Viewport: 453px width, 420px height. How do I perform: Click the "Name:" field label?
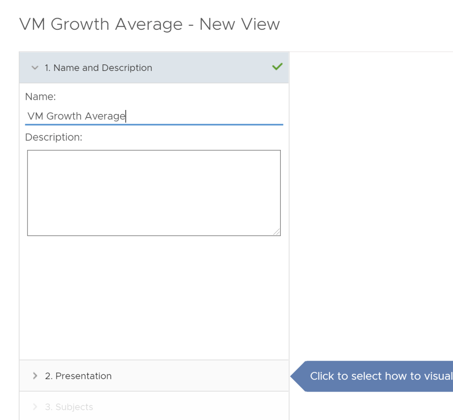[x=40, y=97]
